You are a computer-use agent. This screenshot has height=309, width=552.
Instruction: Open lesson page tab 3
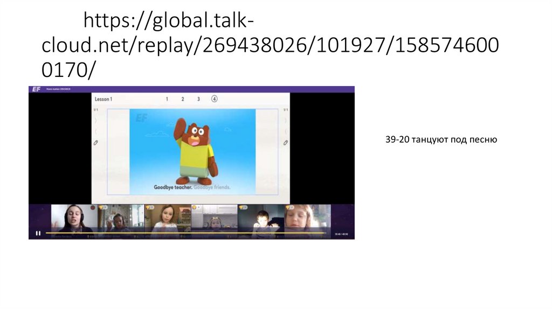point(198,99)
